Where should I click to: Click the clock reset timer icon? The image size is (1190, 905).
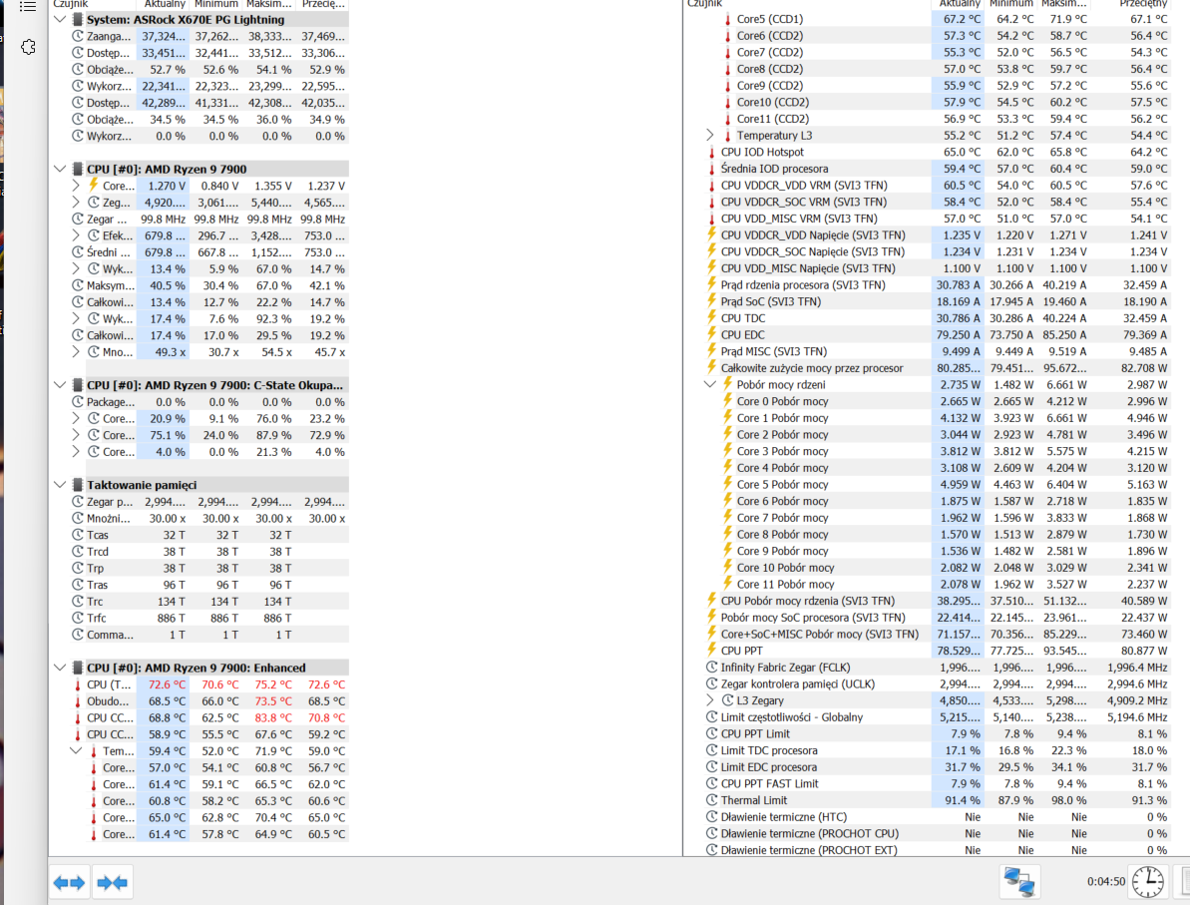[x=1147, y=881]
